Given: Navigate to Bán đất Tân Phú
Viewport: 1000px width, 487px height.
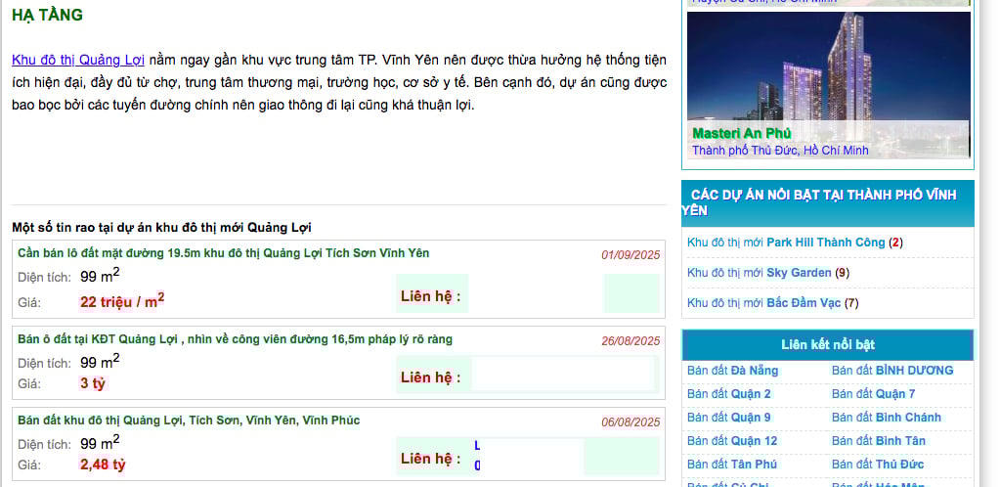Looking at the screenshot, I should [x=732, y=465].
